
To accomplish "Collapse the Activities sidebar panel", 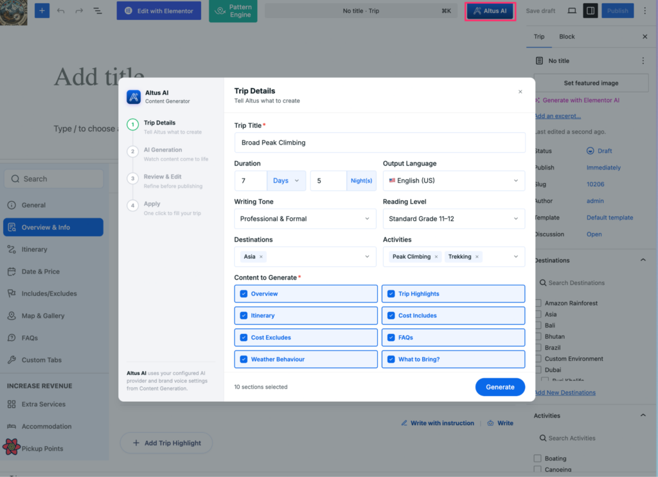I will (643, 415).
